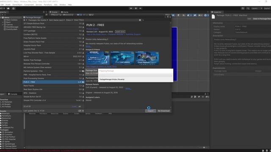Open the Package Manager settings gear
271x152 pixels.
coord(140,20)
